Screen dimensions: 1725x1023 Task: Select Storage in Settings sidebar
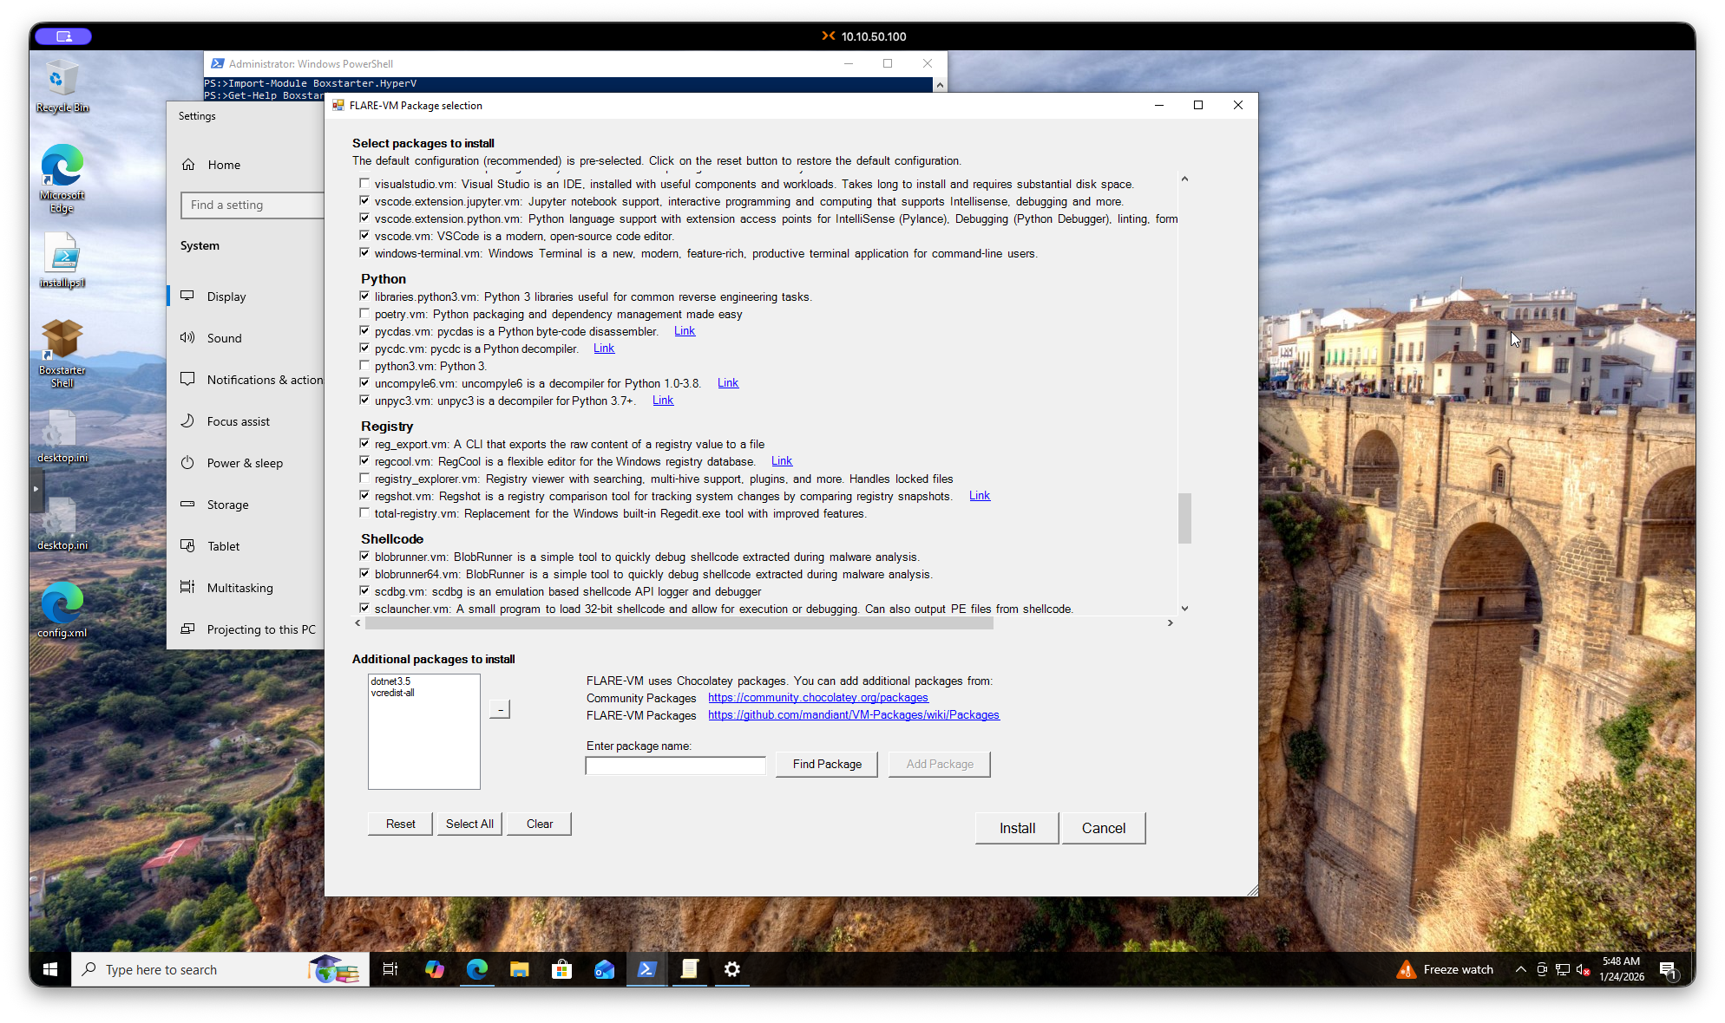[227, 505]
